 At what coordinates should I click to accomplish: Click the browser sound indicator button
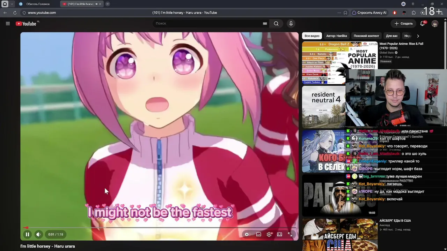click(x=5, y=4)
